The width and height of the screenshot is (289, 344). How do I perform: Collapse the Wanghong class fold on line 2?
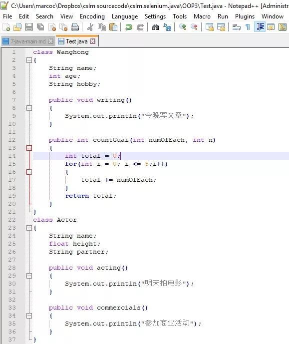29,60
